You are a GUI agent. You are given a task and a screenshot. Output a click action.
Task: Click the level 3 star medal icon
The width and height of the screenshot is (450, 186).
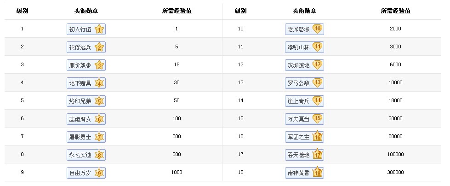tap(99, 65)
